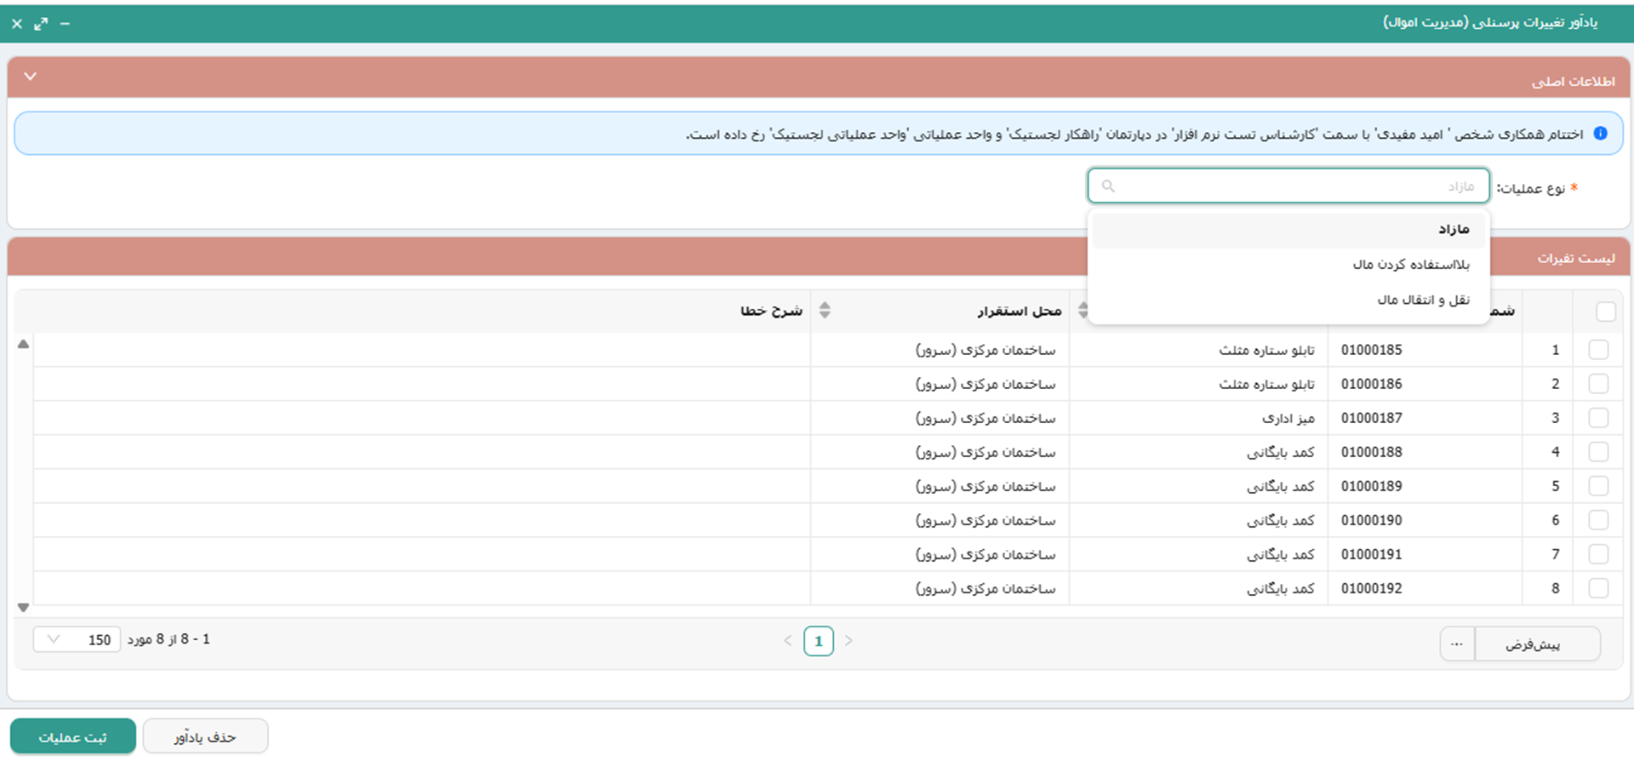
Task: Click sort icon beside محل استقرار column
Action: [1082, 311]
